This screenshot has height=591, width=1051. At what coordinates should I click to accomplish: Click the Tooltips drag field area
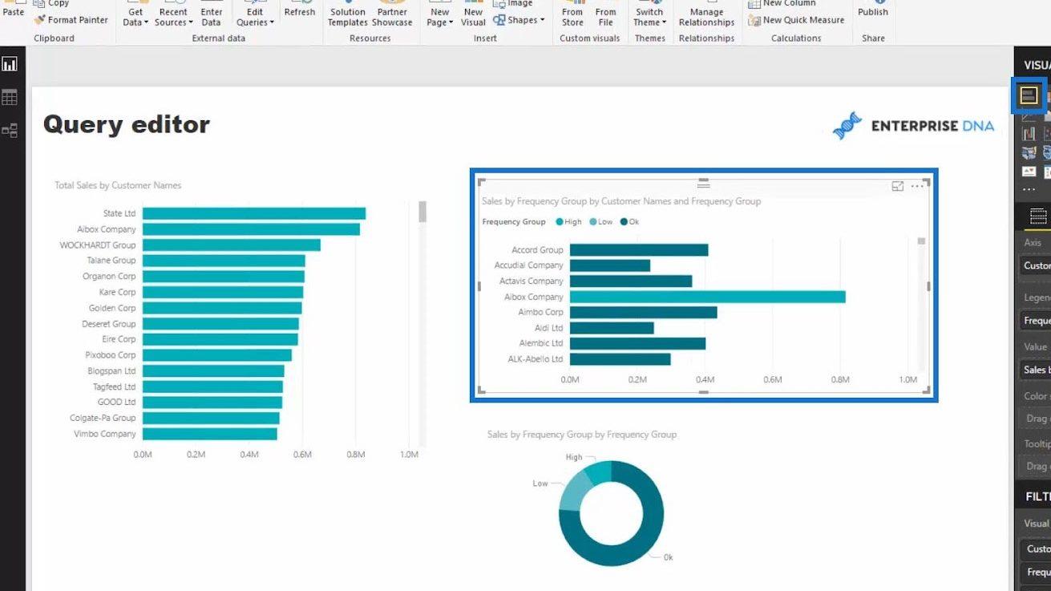[1036, 466]
